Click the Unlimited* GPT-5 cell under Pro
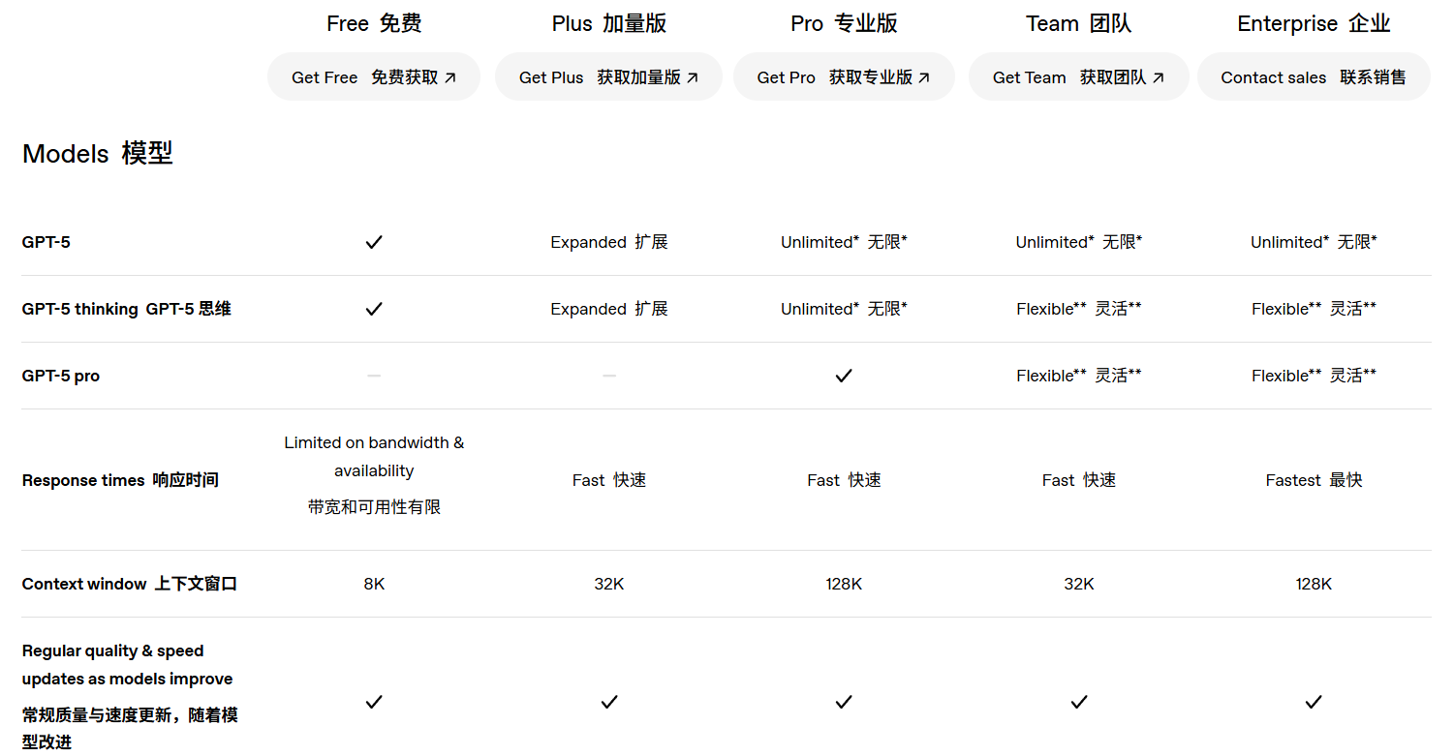1454x756 pixels. (x=844, y=242)
